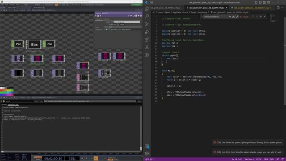Image resolution: width=286 pixels, height=161 pixels.
Task: Open VS Code Explorer view
Action: coord(147,8)
